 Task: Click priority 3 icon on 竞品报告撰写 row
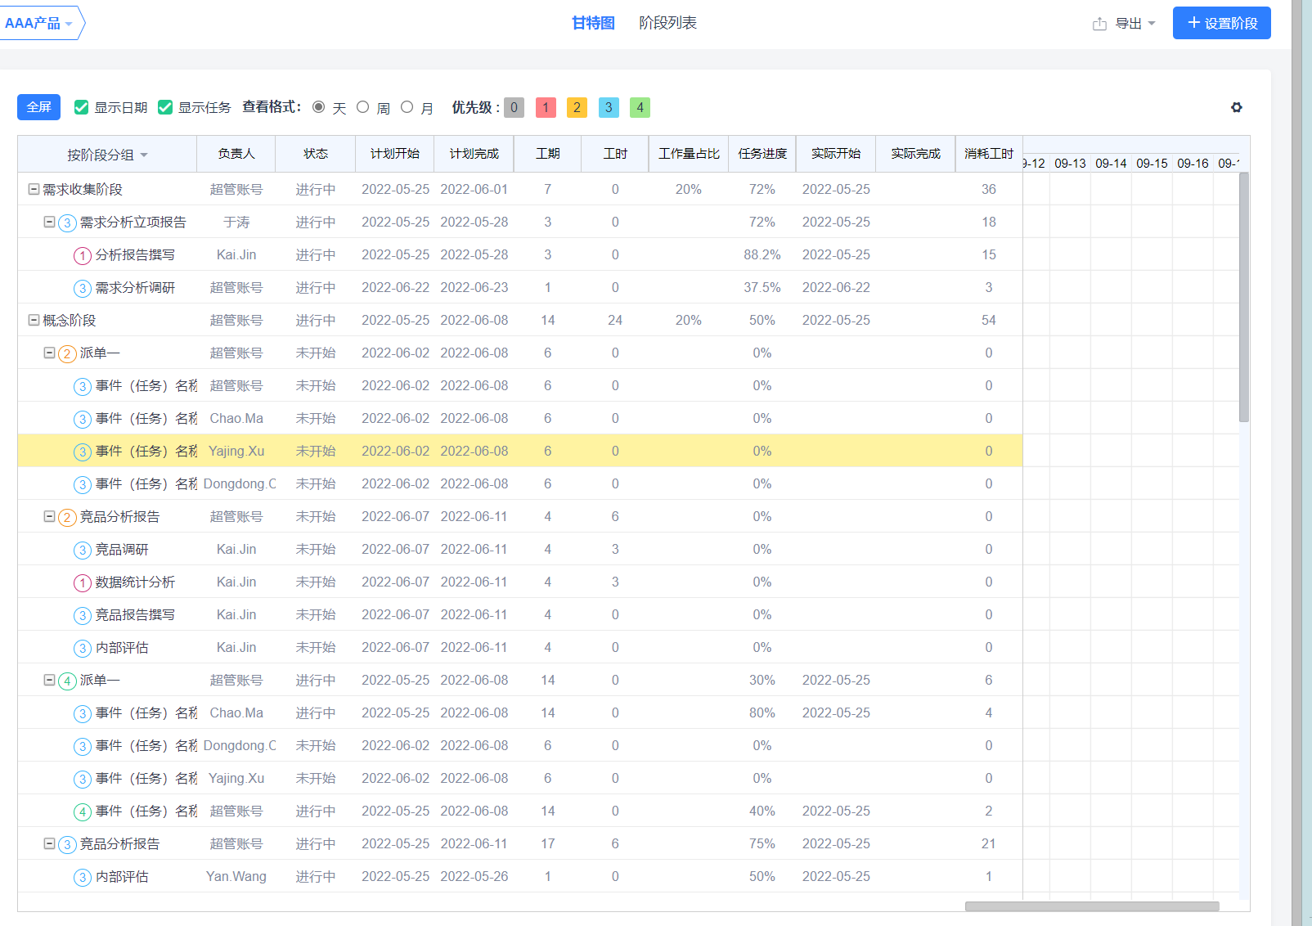point(82,616)
